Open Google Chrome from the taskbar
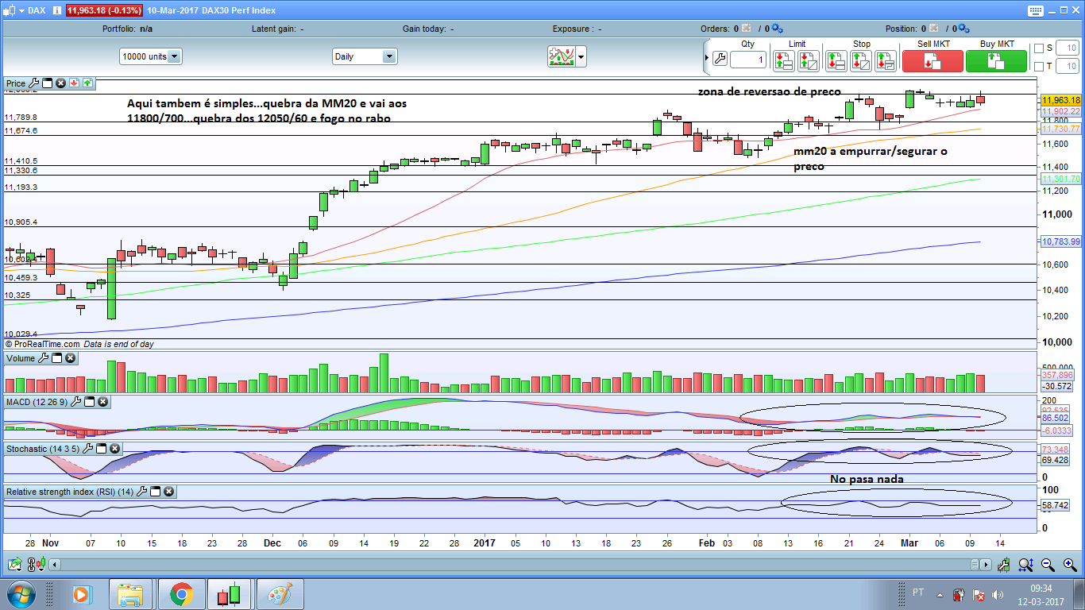1085x610 pixels. pos(181,594)
